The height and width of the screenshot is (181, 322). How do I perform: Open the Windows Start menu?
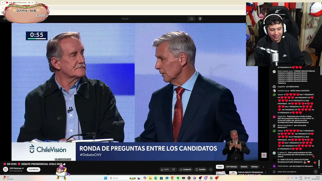point(105,178)
